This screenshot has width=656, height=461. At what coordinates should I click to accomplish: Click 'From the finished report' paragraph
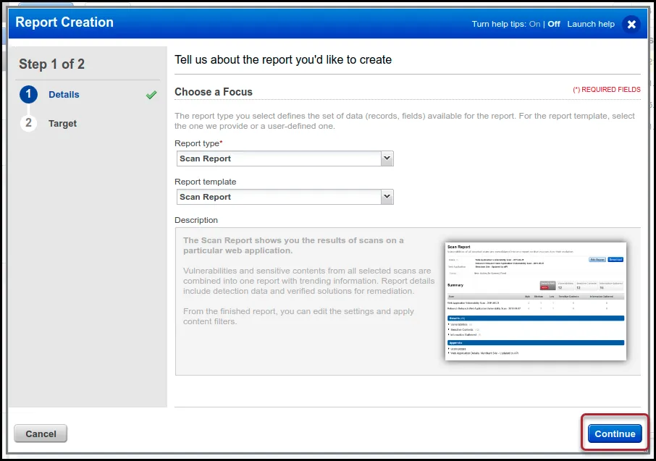299,316
